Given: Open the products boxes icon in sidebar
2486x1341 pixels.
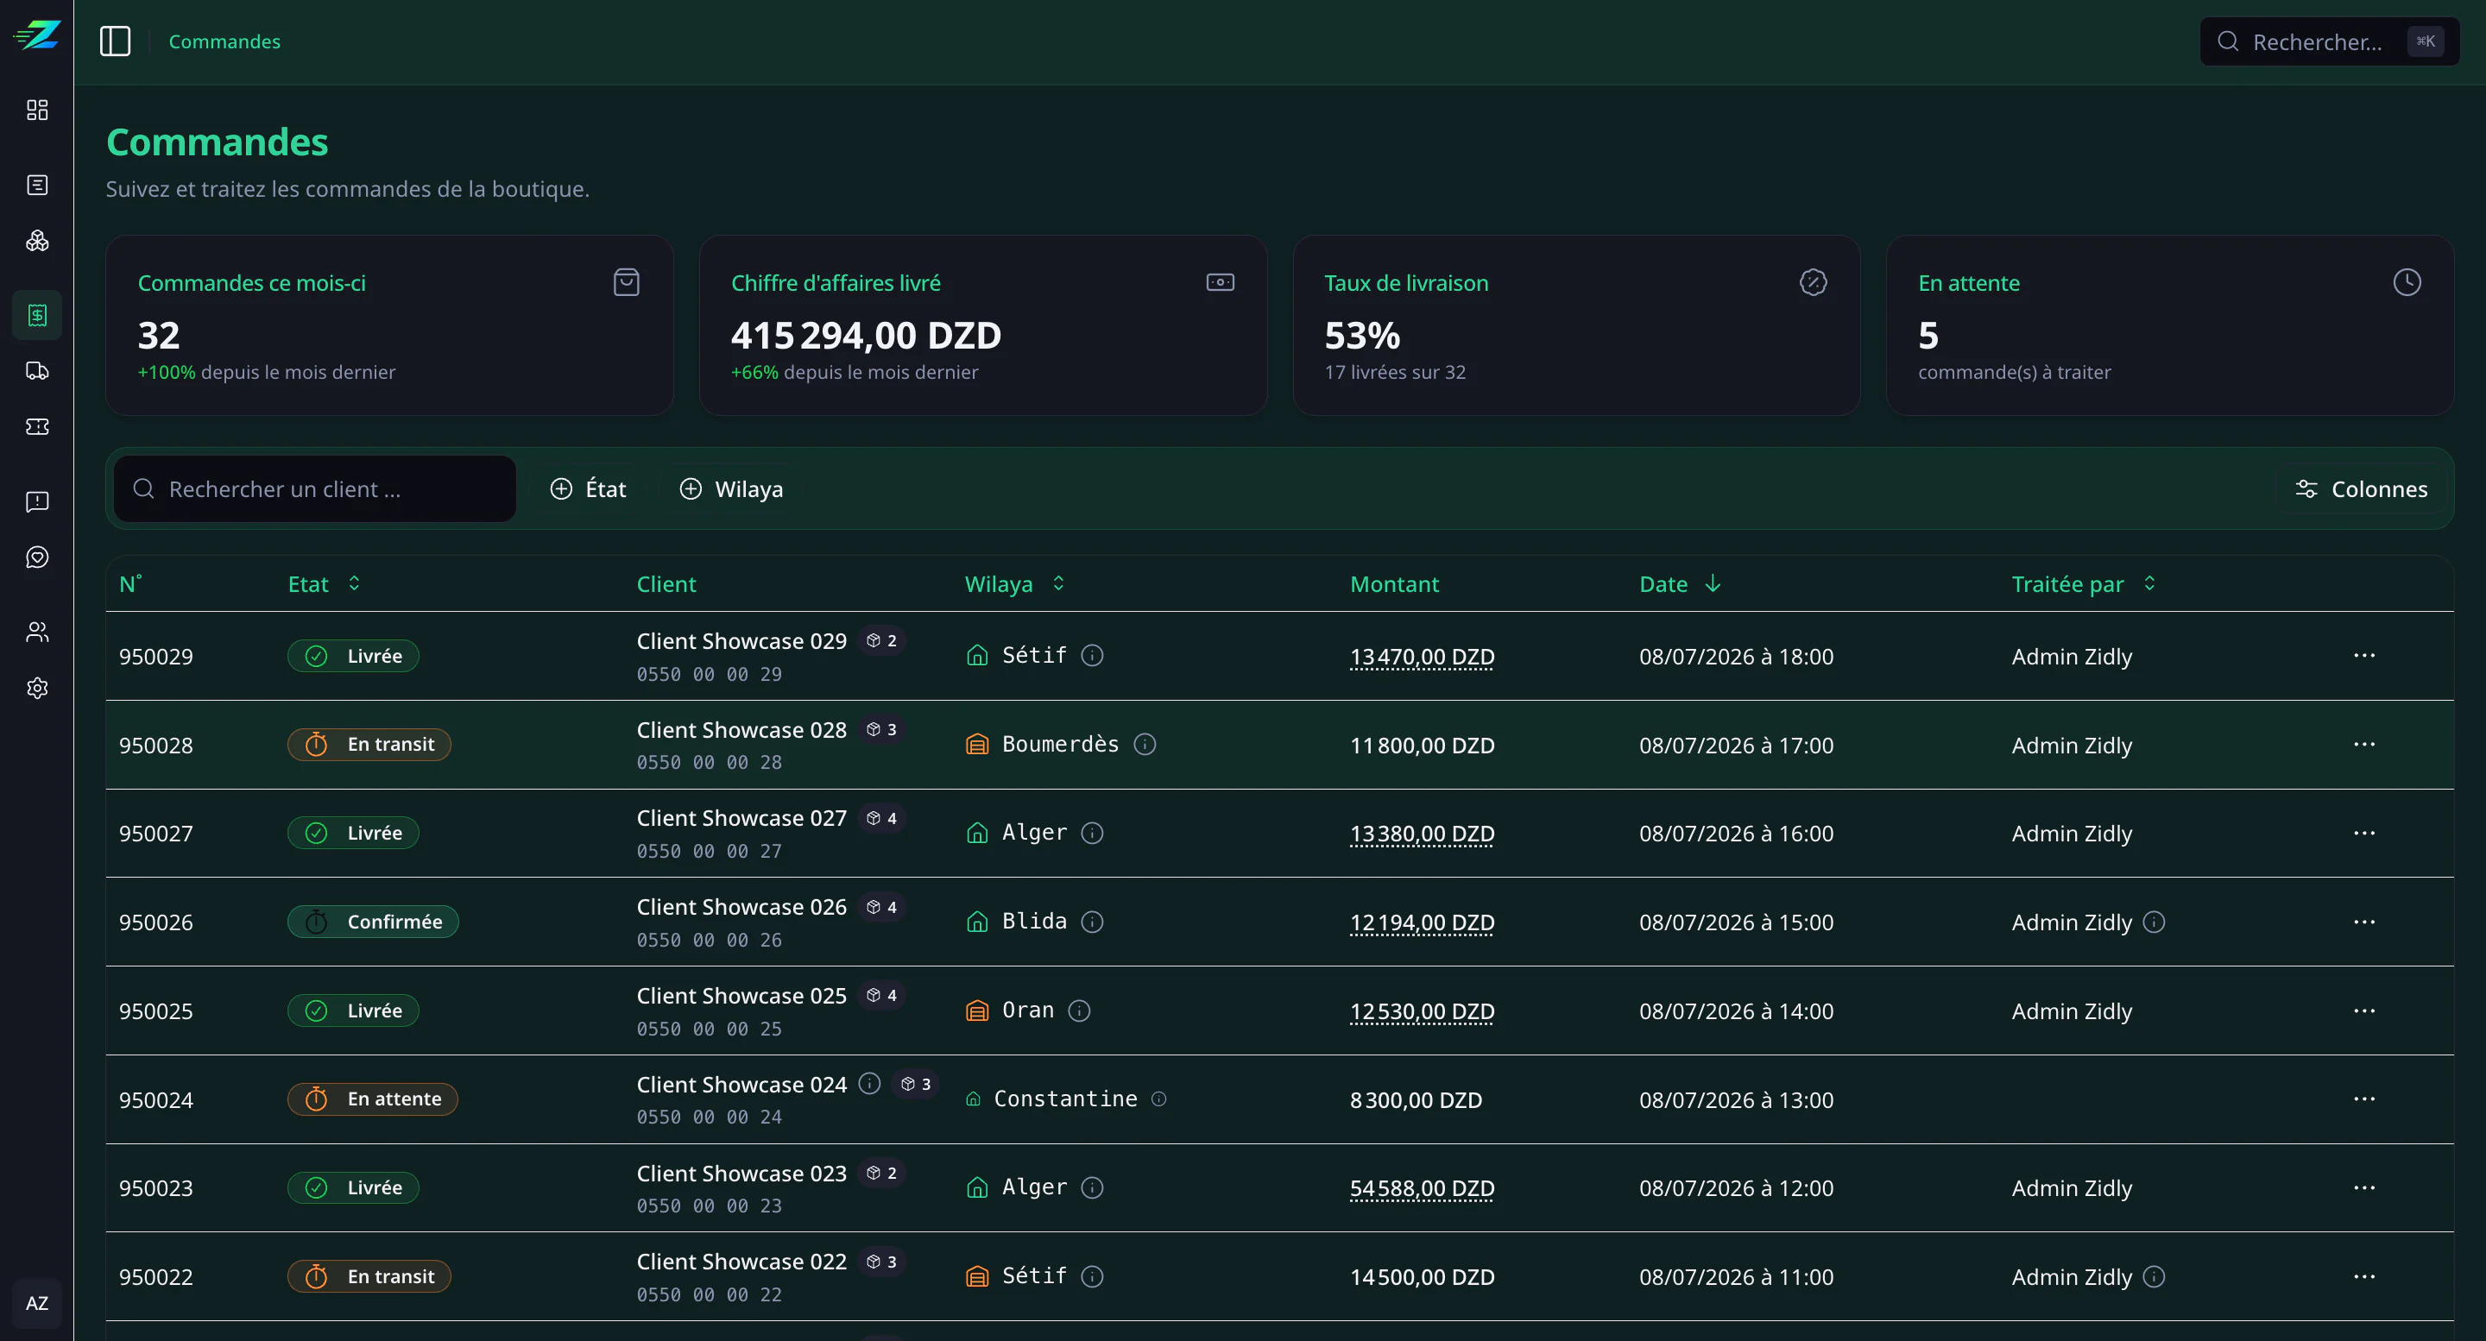Looking at the screenshot, I should pyautogui.click(x=36, y=241).
